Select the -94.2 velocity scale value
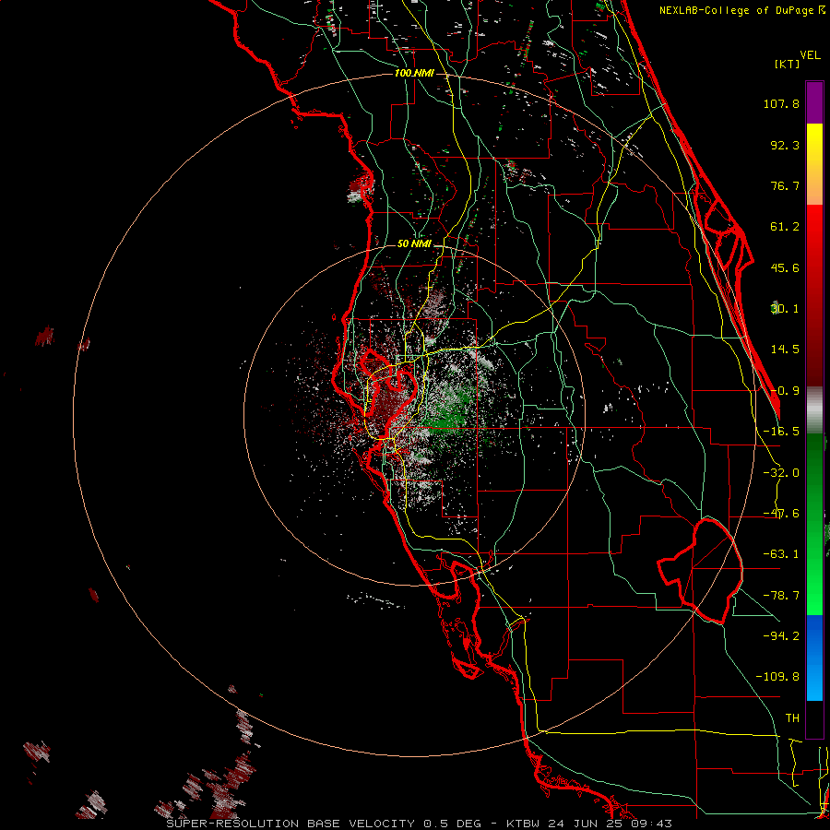830x830 pixels. click(x=781, y=636)
